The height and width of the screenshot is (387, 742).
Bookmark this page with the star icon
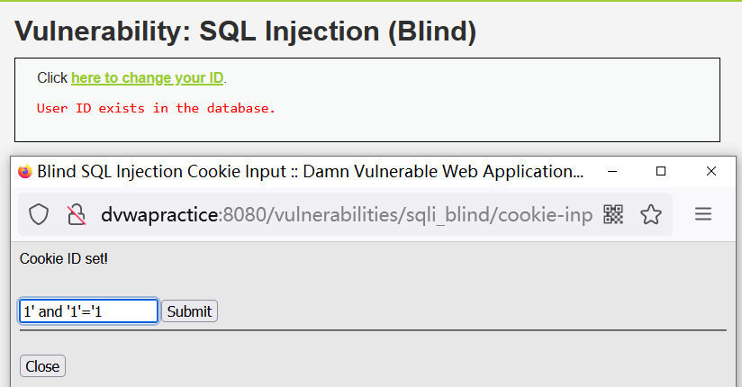click(651, 215)
